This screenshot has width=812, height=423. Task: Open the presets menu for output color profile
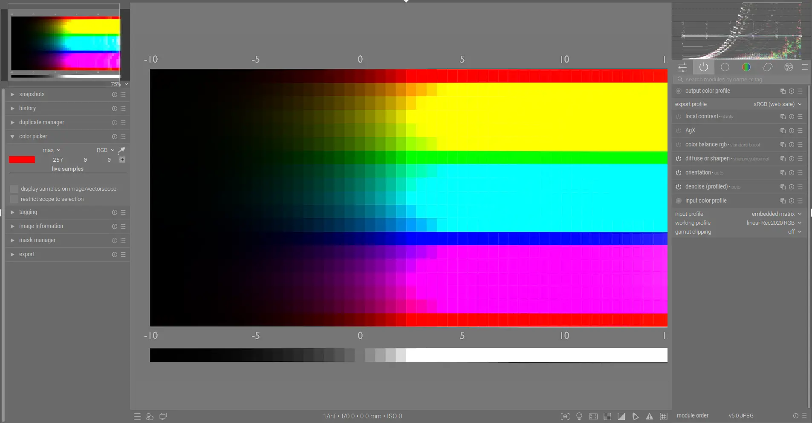(801, 91)
